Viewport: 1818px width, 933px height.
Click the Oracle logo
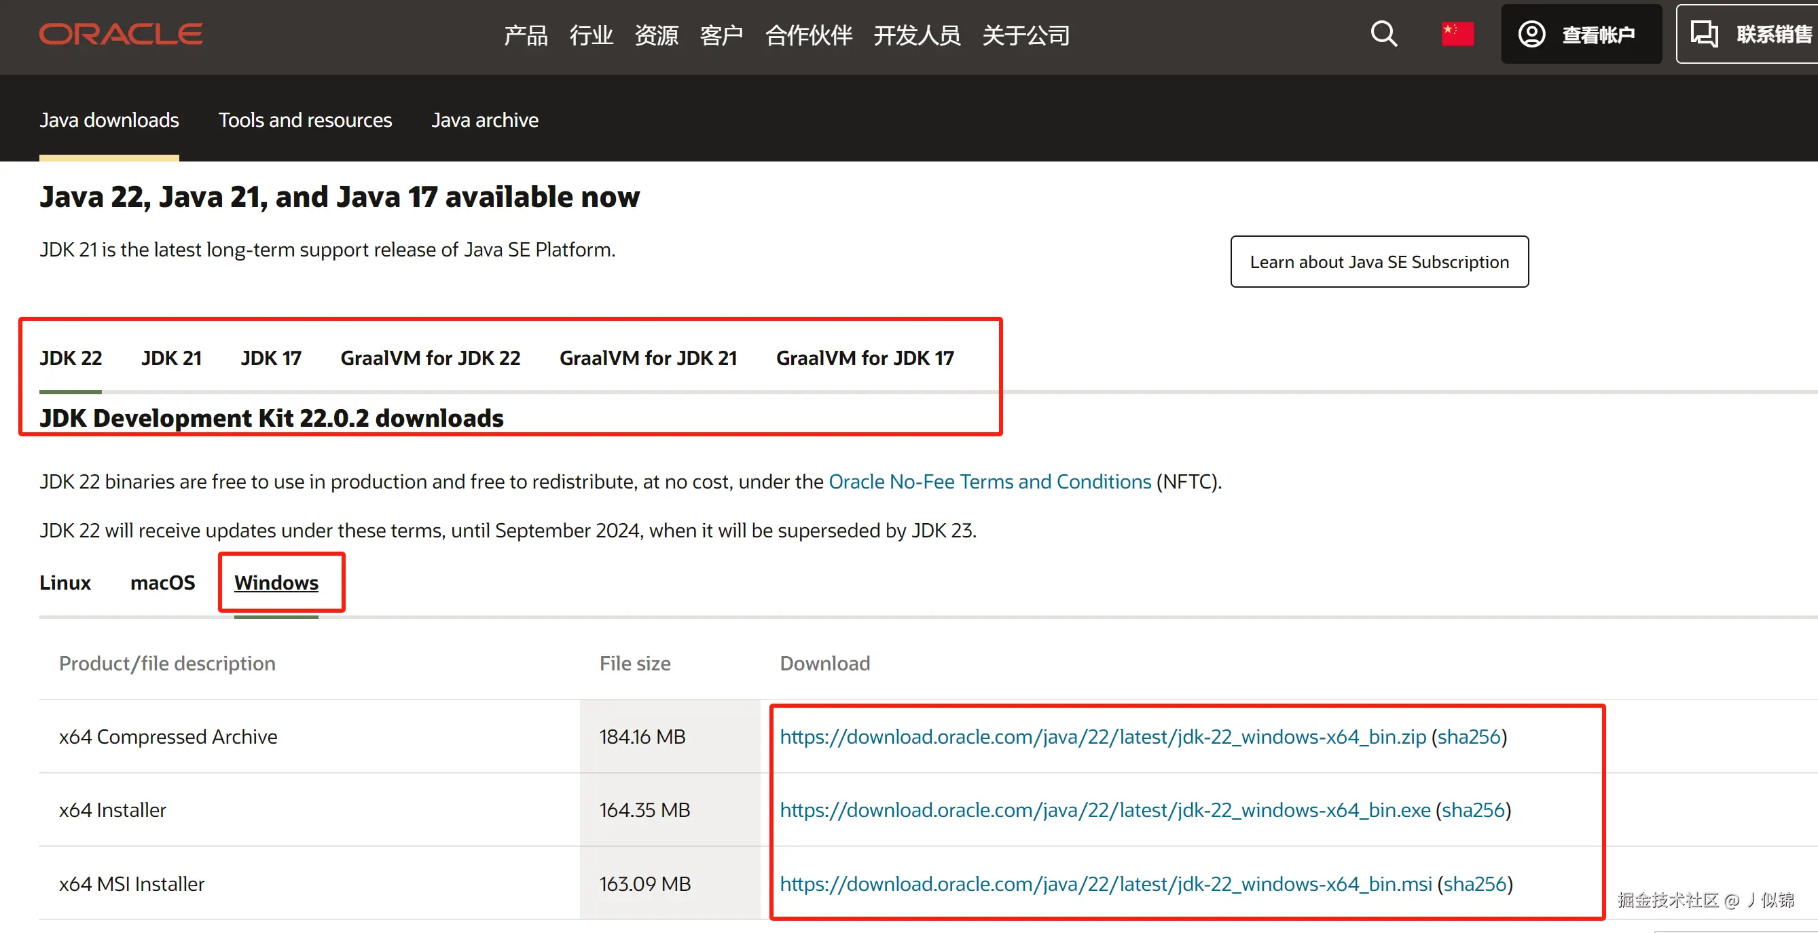[x=121, y=34]
